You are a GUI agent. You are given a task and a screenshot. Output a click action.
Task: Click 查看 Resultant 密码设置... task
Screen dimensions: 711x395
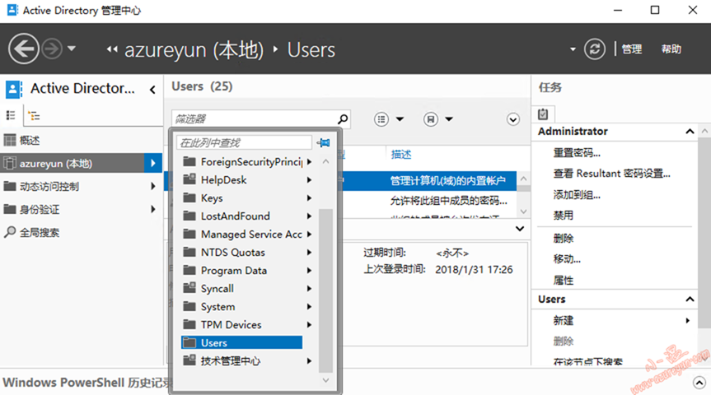pyautogui.click(x=611, y=174)
